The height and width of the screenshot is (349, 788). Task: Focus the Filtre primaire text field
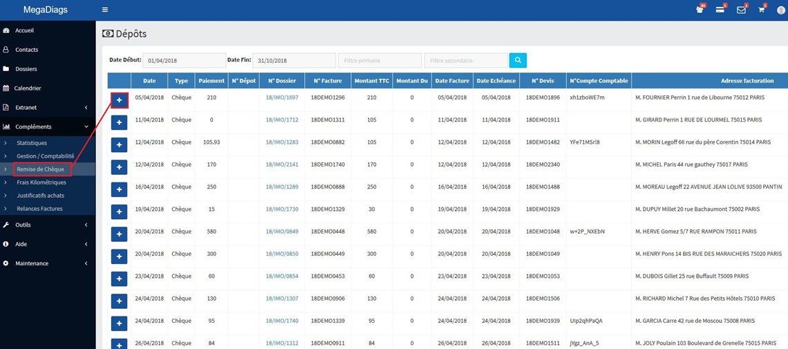[x=379, y=60]
